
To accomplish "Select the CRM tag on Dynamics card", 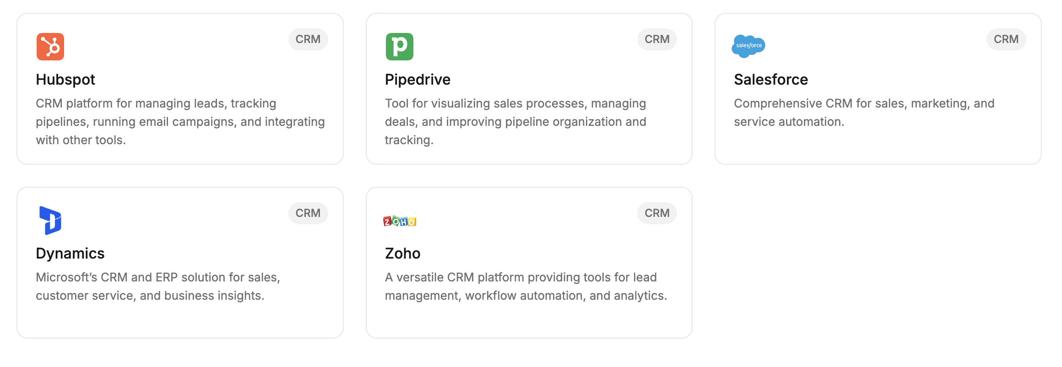I will 308,213.
